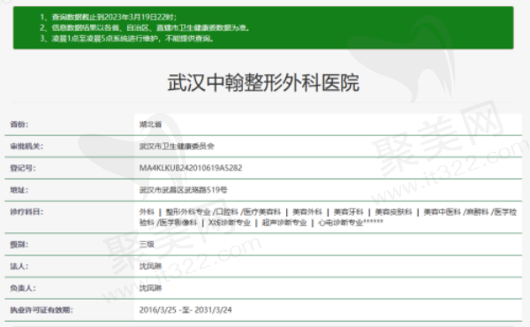Screen dimensions: 530x327
Task: Click the province value 湖北省
Action: point(150,125)
